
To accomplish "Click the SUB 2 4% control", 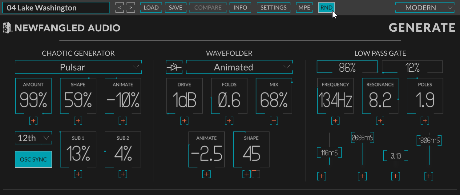I will (x=123, y=149).
